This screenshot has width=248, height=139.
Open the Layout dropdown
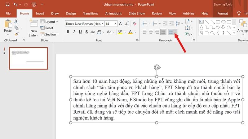tap(49, 22)
